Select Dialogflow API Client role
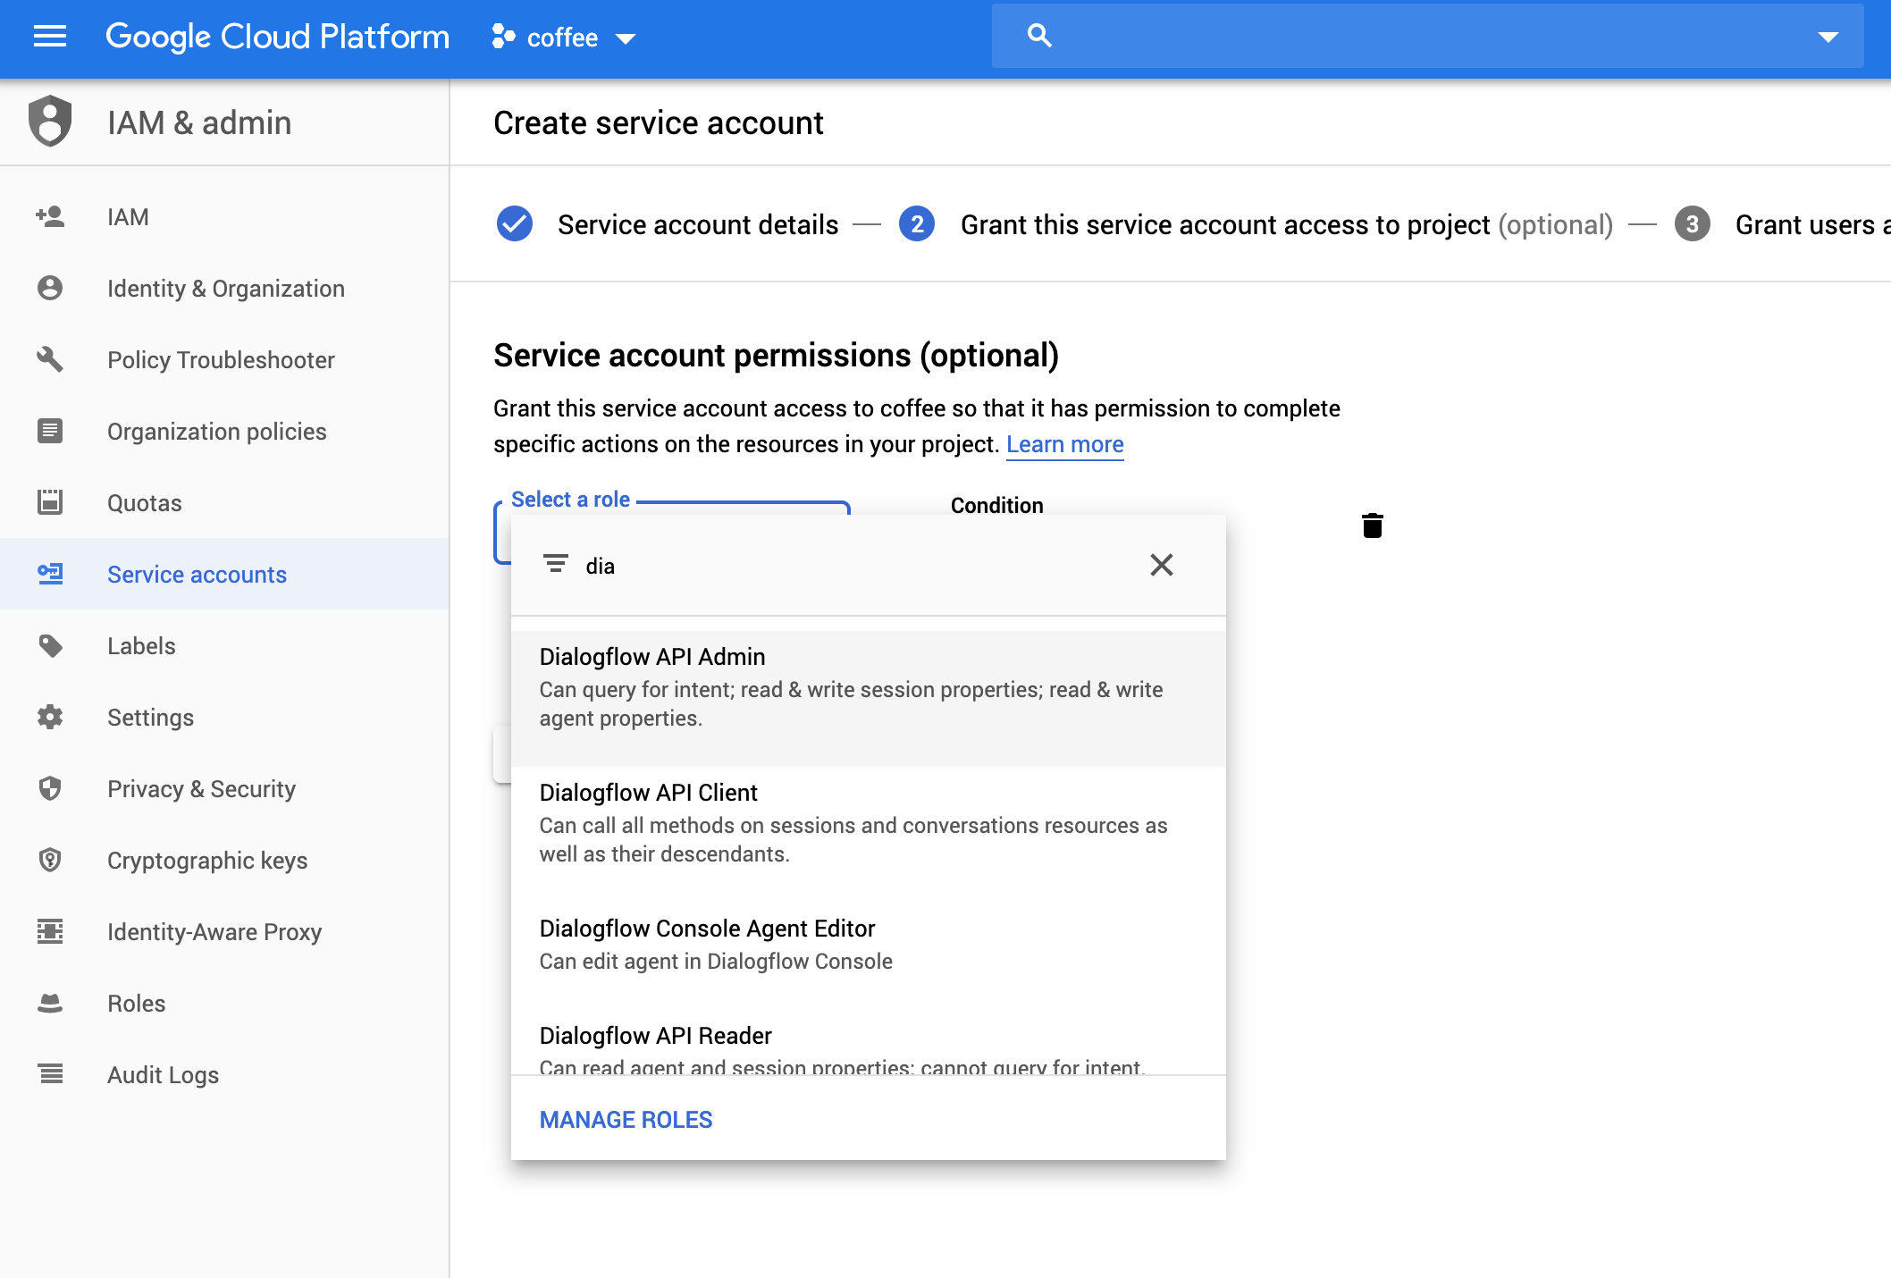The height and width of the screenshot is (1278, 1891). click(x=869, y=835)
